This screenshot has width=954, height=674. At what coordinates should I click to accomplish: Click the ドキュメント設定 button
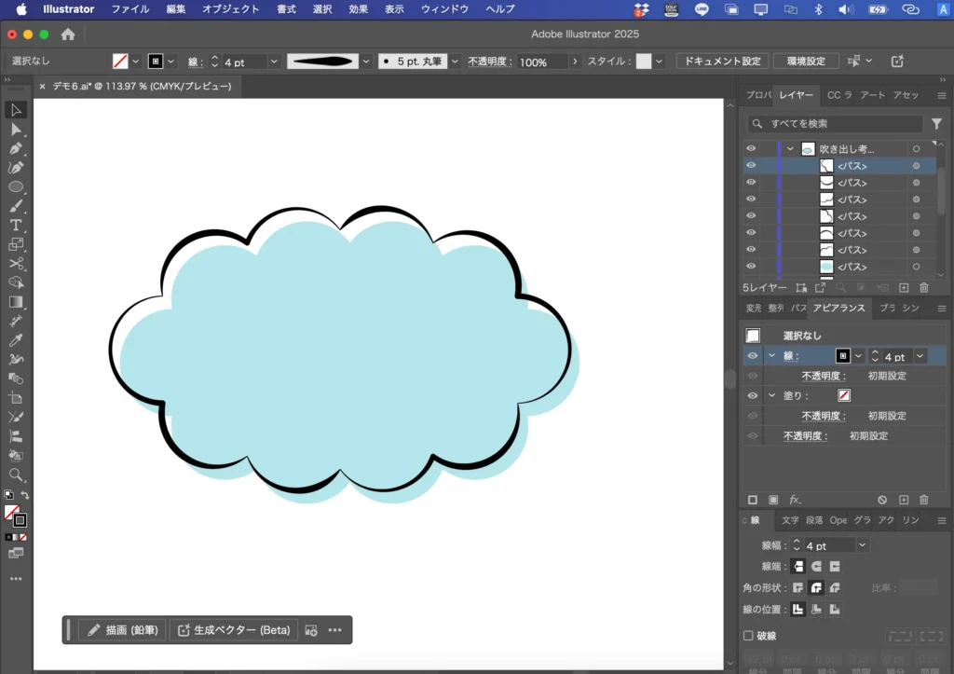click(721, 62)
